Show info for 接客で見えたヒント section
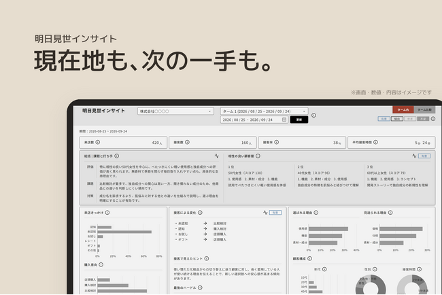Image resolution: width=442 pixels, height=295 pixels. 207,258
